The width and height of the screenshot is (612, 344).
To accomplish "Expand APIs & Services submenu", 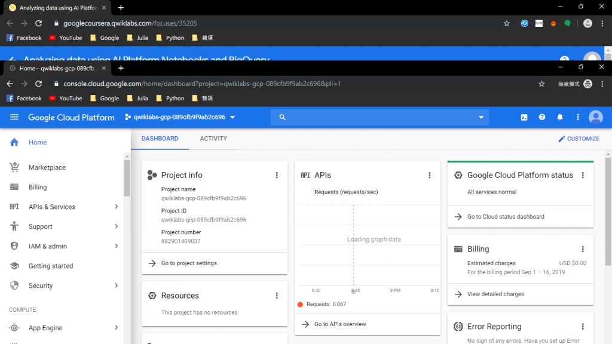I will click(117, 207).
